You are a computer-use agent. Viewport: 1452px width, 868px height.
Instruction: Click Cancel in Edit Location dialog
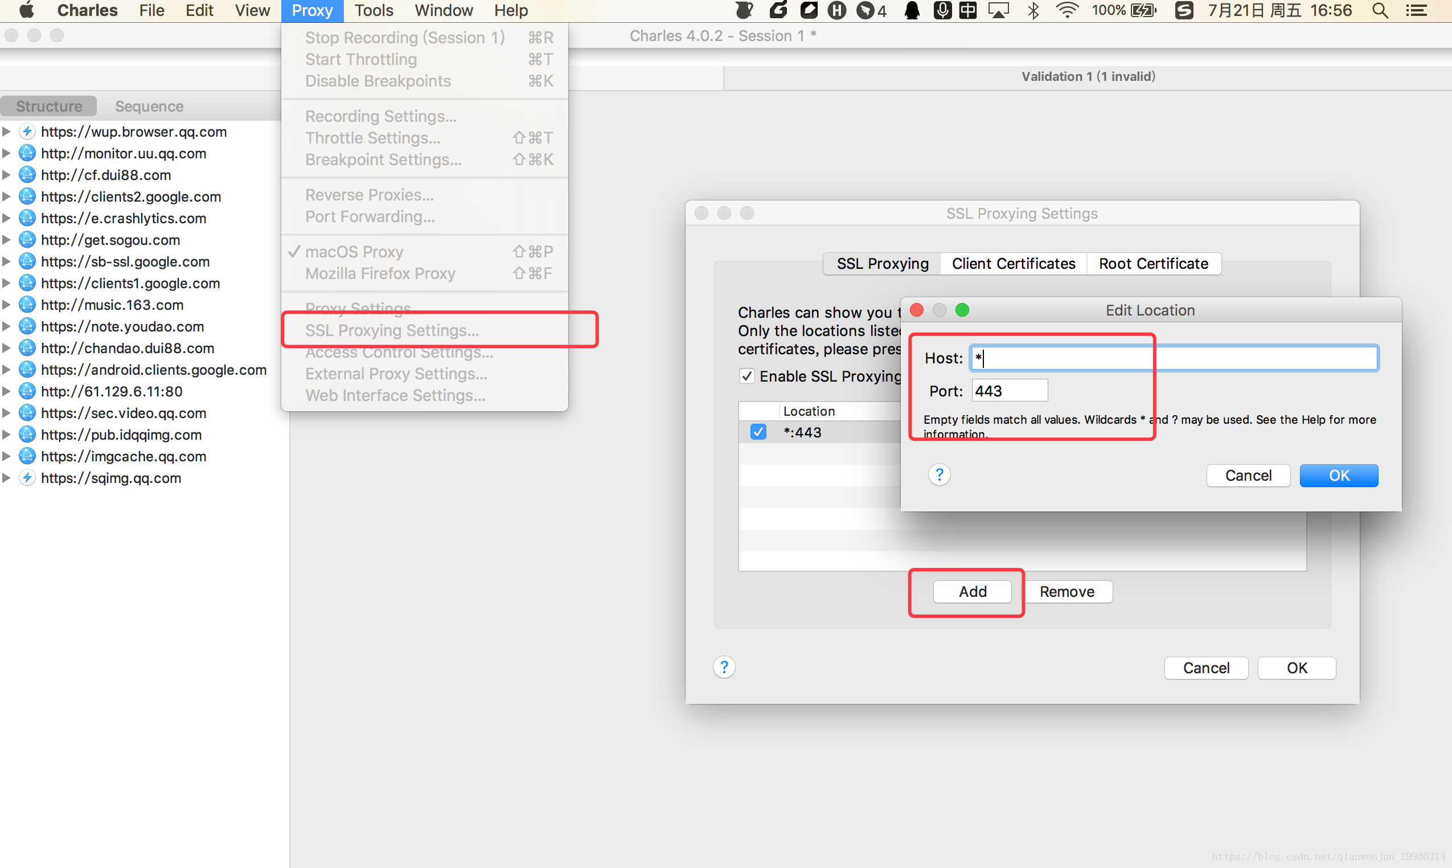[x=1249, y=476]
